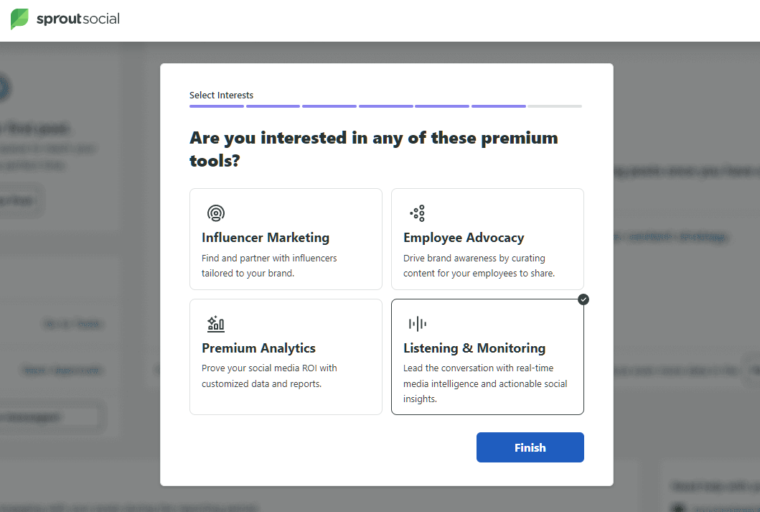
Task: Click the Listening & Monitoring waveform icon
Action: tap(417, 324)
